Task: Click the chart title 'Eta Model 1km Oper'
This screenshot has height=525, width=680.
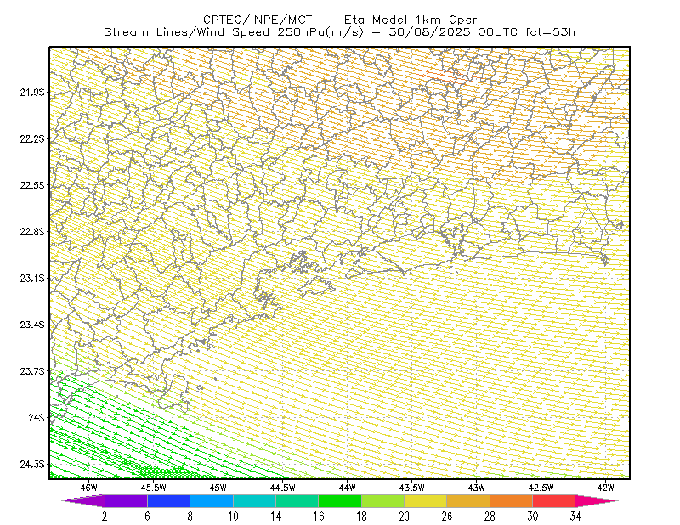Action: point(411,20)
